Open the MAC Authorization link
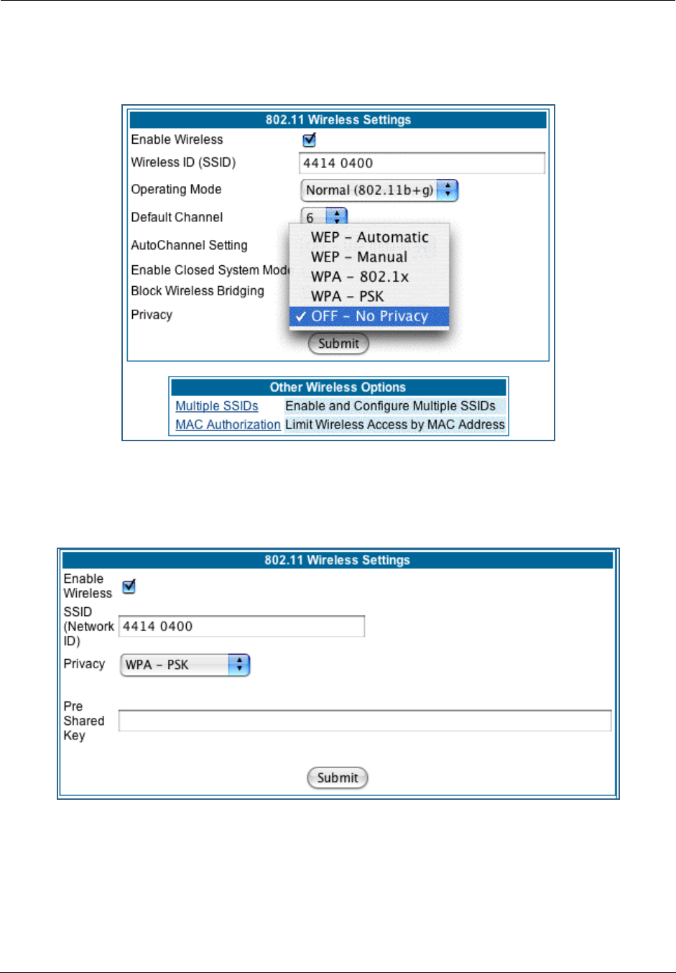Viewport: 676px width, 973px height. click(228, 425)
